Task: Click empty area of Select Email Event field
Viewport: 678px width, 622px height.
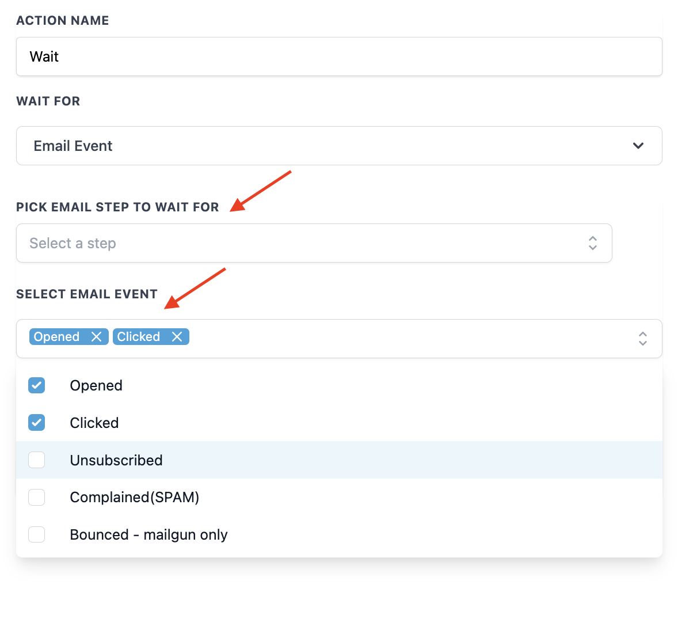Action: tap(403, 339)
